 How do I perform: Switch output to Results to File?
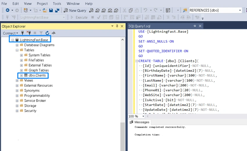159,17
